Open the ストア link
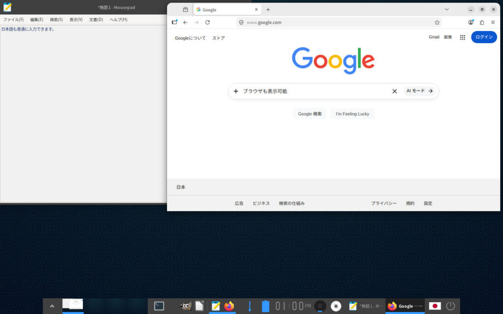 coord(219,38)
